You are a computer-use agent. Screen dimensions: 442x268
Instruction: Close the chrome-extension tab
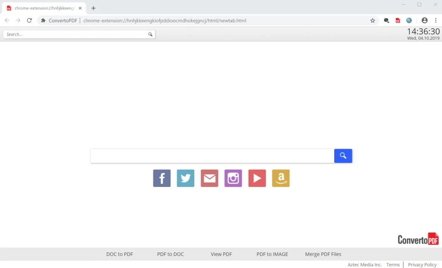pos(80,8)
